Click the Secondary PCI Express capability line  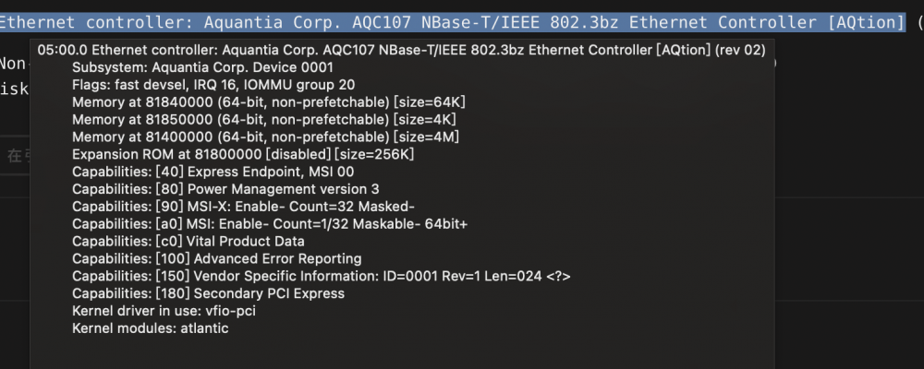point(209,293)
